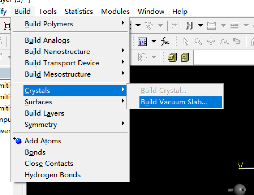The width and height of the screenshot is (254, 195).
Task: Select the arrow pointer selection tool
Action: [x=186, y=42]
